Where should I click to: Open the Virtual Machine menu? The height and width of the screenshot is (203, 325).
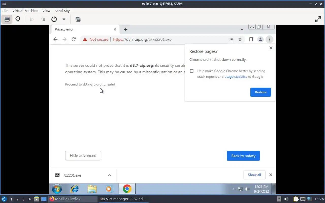pos(25,11)
